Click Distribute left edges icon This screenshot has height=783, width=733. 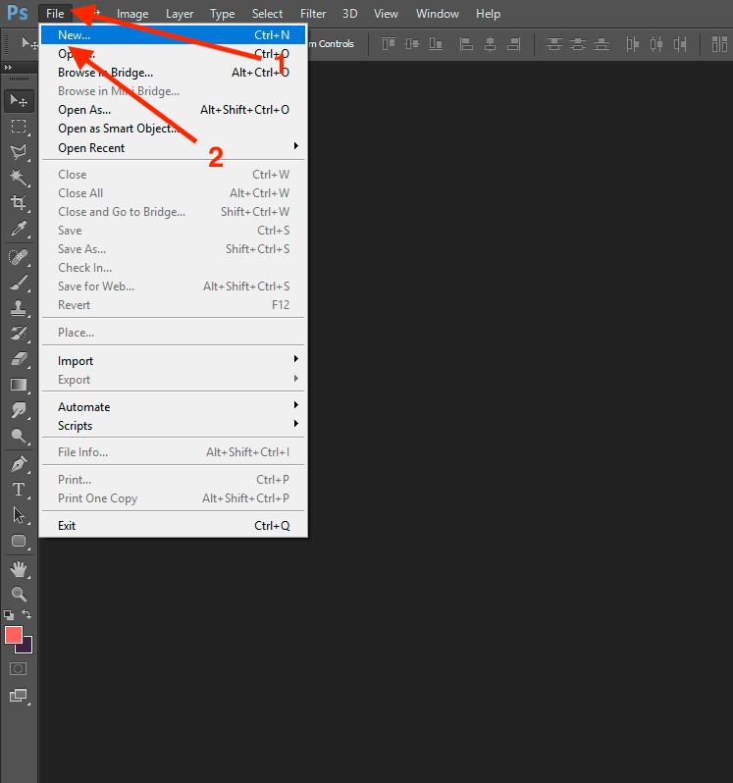tap(633, 44)
